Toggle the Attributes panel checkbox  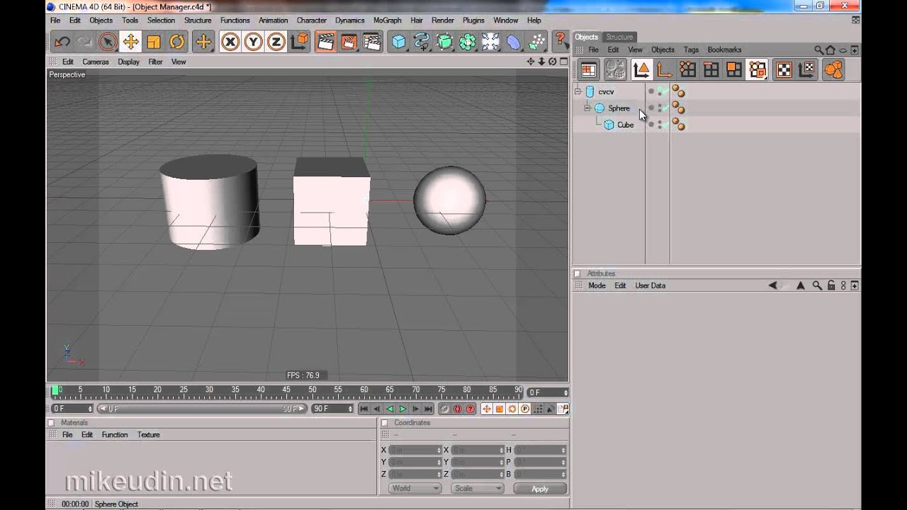coord(577,273)
